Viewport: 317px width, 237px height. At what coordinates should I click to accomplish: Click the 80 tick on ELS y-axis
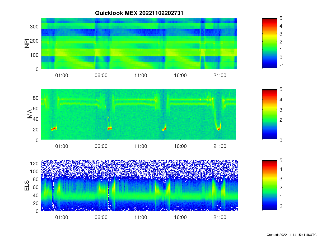pyautogui.click(x=36, y=179)
